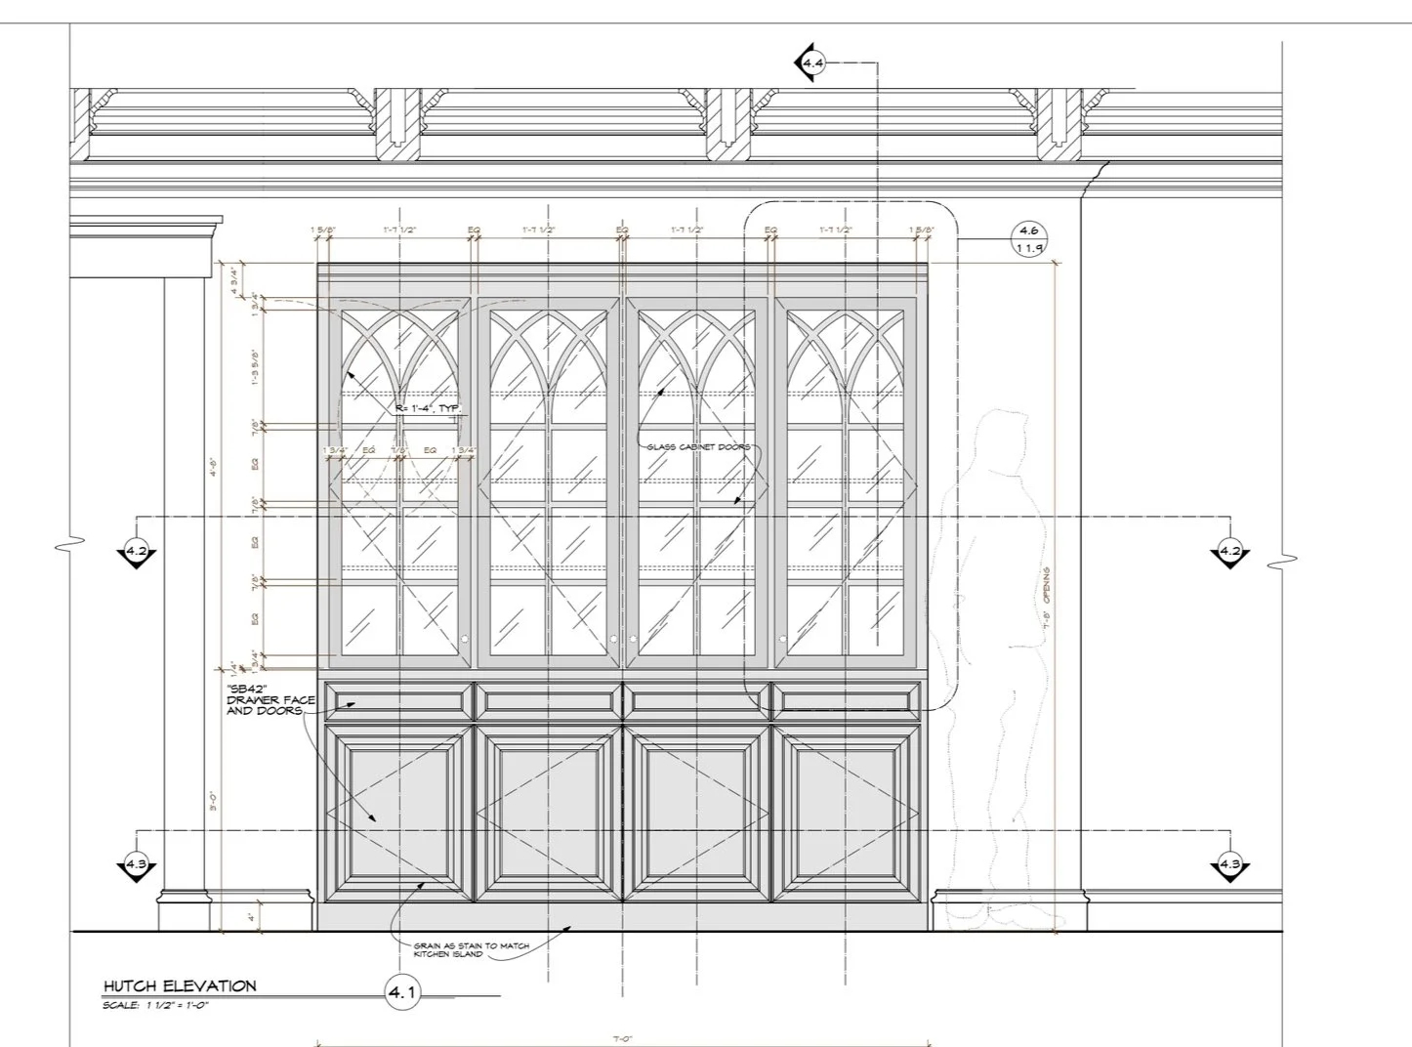Click the 4'-8" upper cabinet height dimension

214,467
